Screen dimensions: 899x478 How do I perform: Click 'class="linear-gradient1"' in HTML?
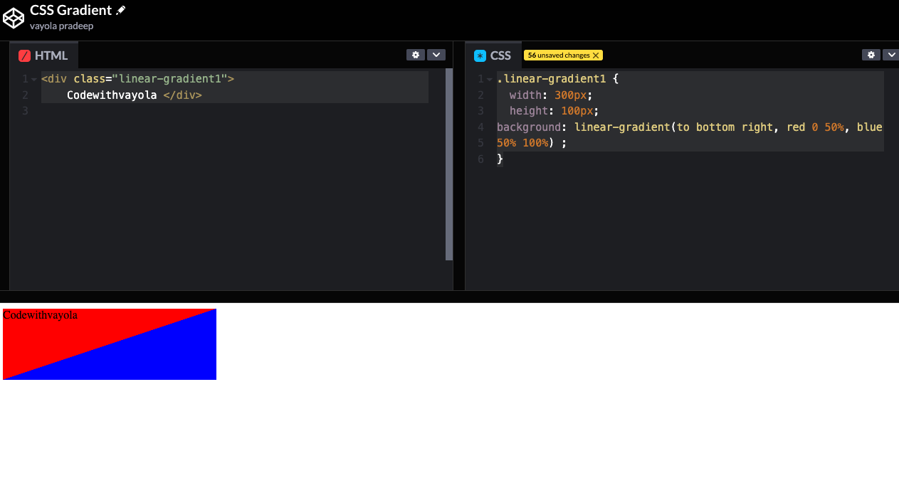[x=149, y=79]
